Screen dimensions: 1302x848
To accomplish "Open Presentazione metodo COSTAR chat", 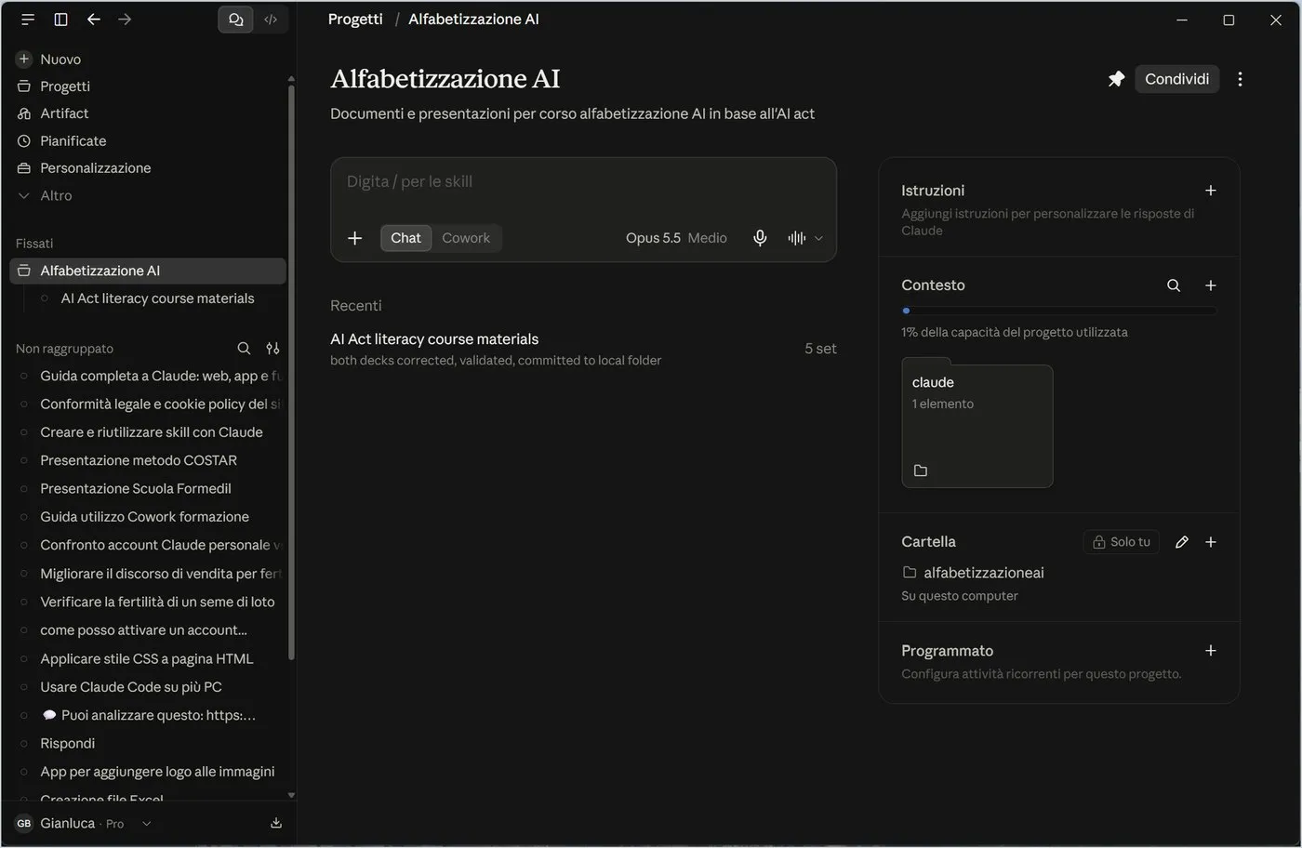I will tap(139, 460).
